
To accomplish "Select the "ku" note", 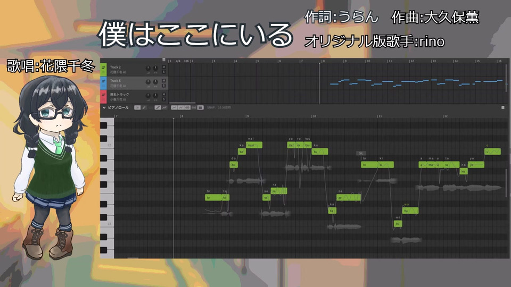I will click(x=320, y=151).
